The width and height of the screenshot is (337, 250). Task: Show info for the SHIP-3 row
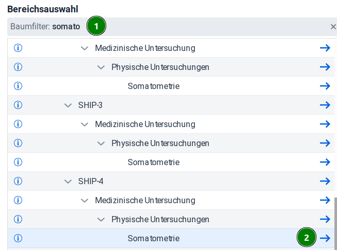pos(18,105)
